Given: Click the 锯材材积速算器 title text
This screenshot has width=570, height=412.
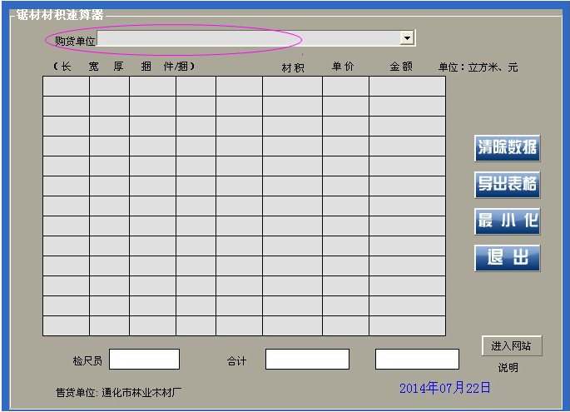Looking at the screenshot, I should click(x=60, y=14).
